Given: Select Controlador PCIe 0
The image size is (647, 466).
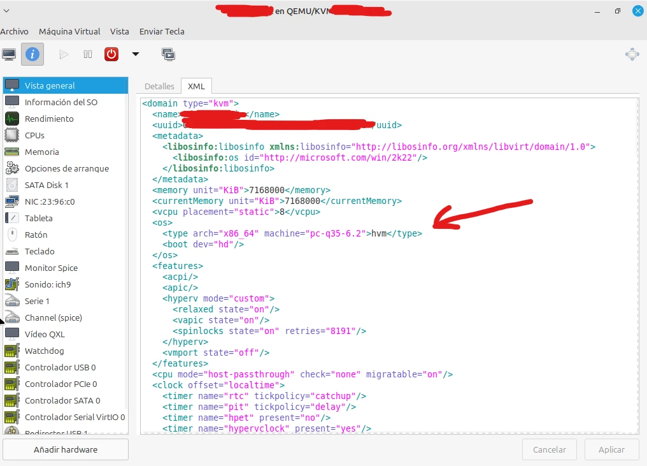Looking at the screenshot, I should [66, 384].
